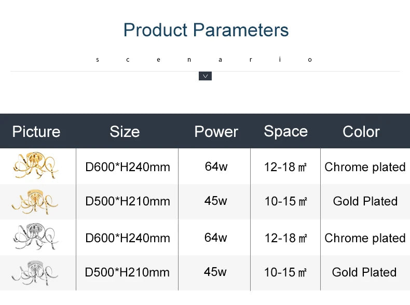Click the 12-18 ㎡ space value in the first row

(x=285, y=167)
